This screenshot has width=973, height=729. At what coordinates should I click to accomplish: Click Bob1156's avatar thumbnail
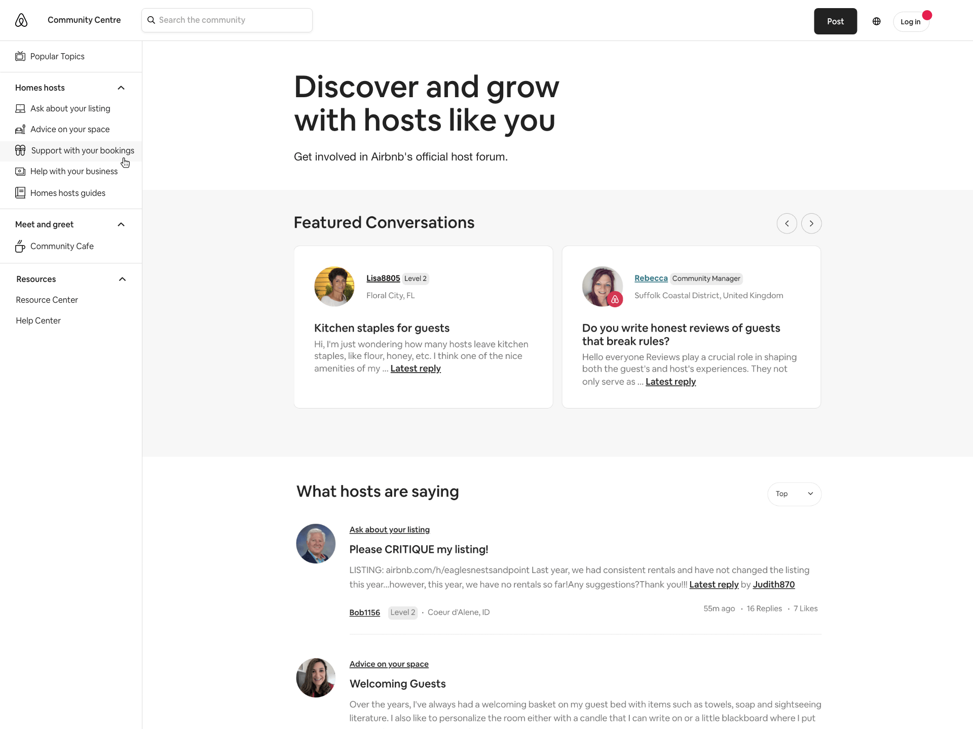point(316,543)
